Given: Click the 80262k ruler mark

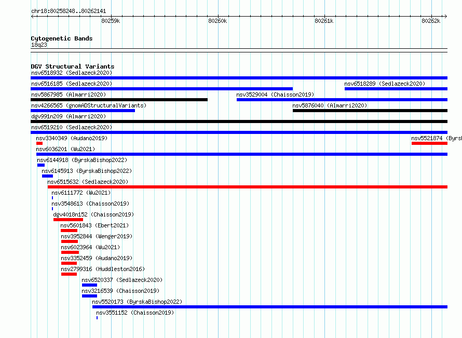Looking at the screenshot, I should (431, 21).
